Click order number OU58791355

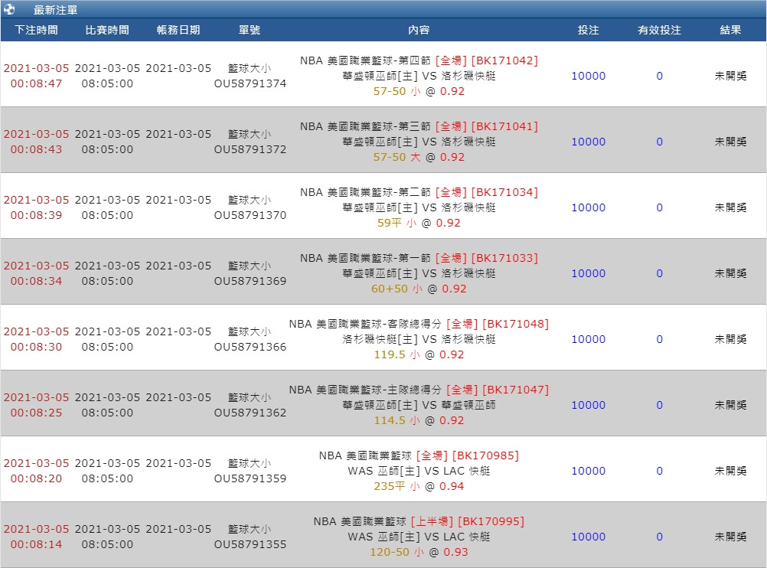(250, 544)
